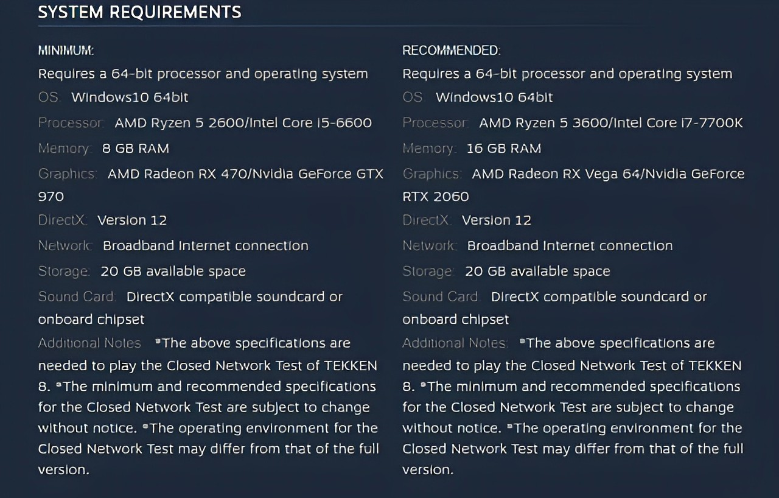Click Broadband Internet connection in recommended column
The height and width of the screenshot is (498, 779).
(570, 246)
